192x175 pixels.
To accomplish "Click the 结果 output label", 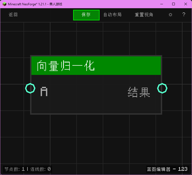I will (139, 92).
